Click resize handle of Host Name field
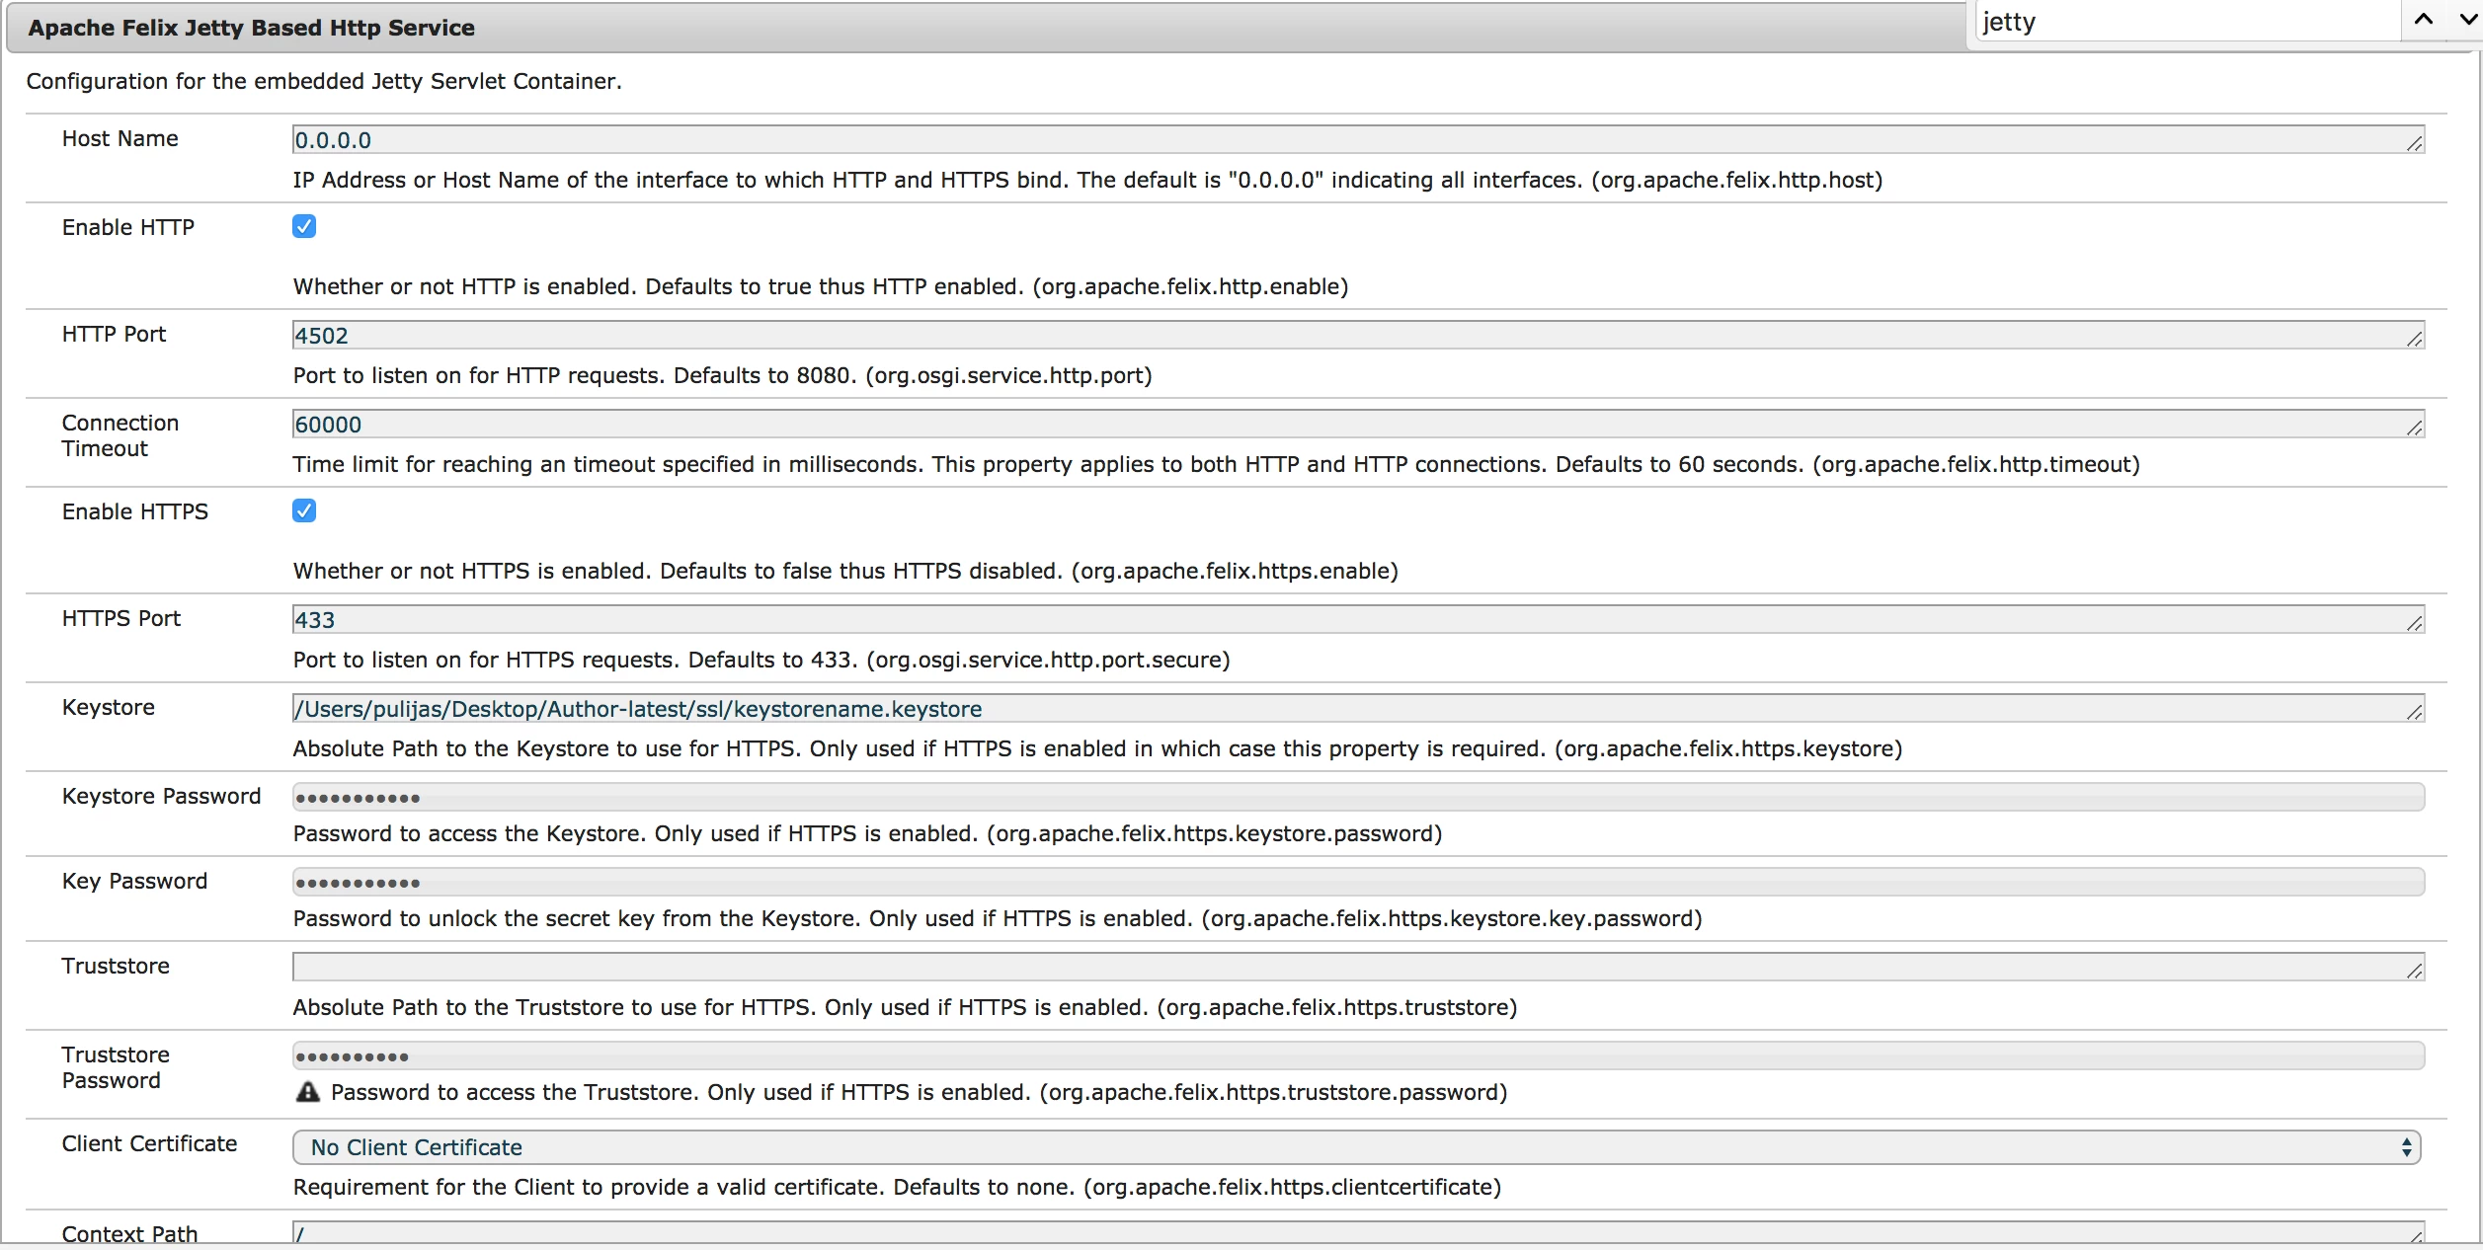The image size is (2483, 1250). pyautogui.click(x=2415, y=144)
